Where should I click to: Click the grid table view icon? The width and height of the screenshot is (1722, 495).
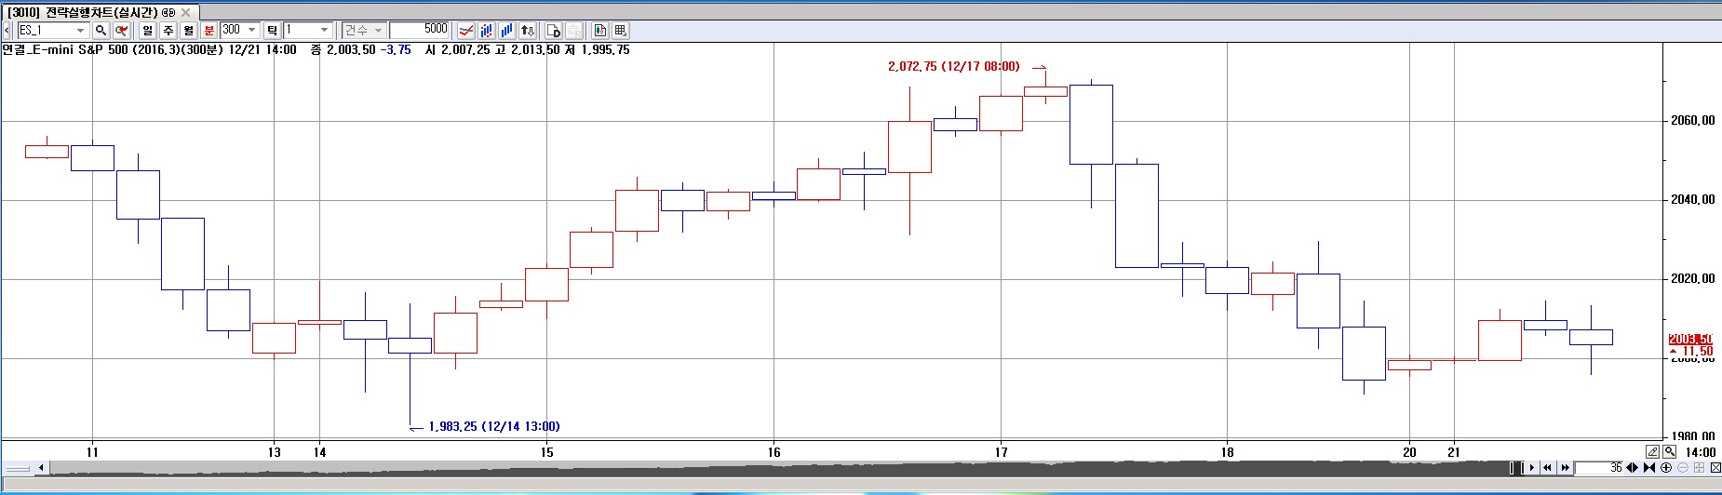click(x=621, y=30)
